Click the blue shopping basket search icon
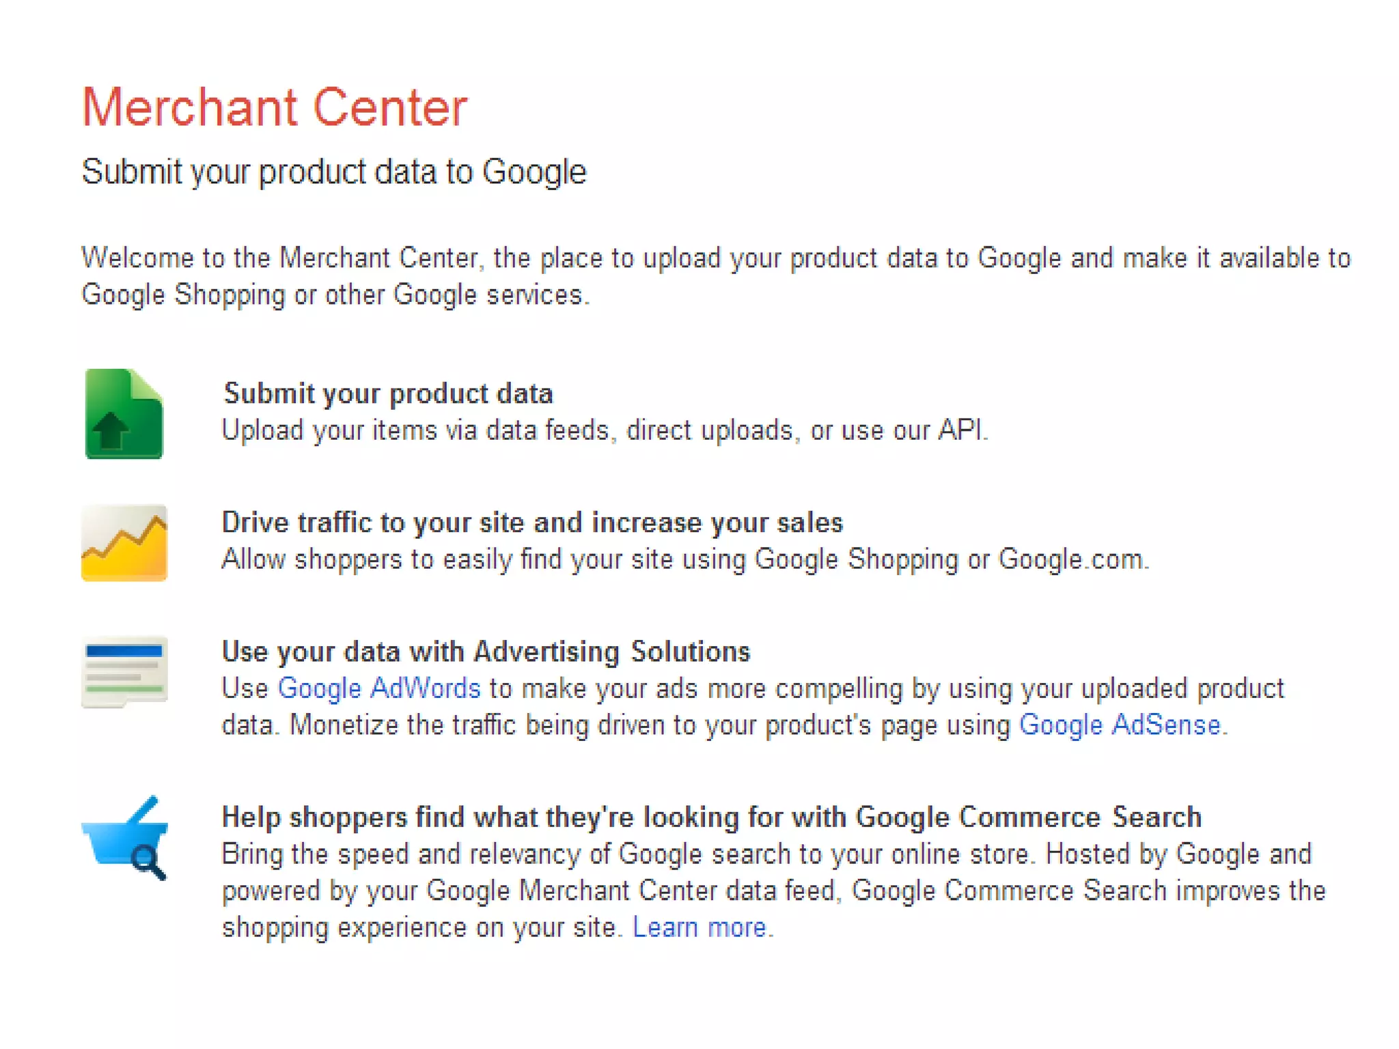Image resolution: width=1399 pixels, height=1049 pixels. click(x=125, y=839)
